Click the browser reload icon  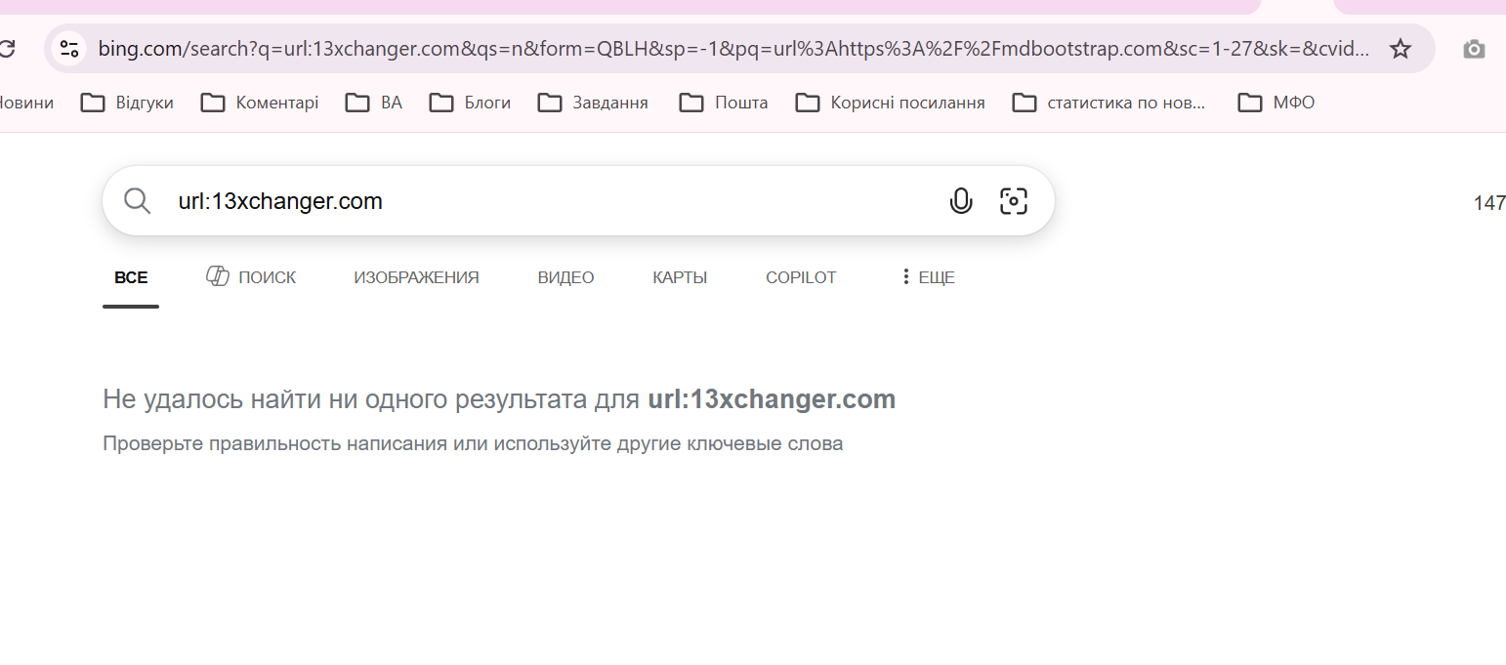click(6, 48)
